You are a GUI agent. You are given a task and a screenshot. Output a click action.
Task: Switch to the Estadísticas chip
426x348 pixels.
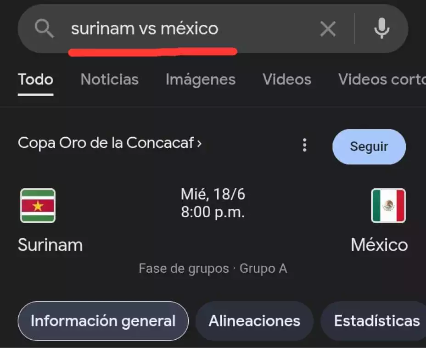pyautogui.click(x=376, y=321)
